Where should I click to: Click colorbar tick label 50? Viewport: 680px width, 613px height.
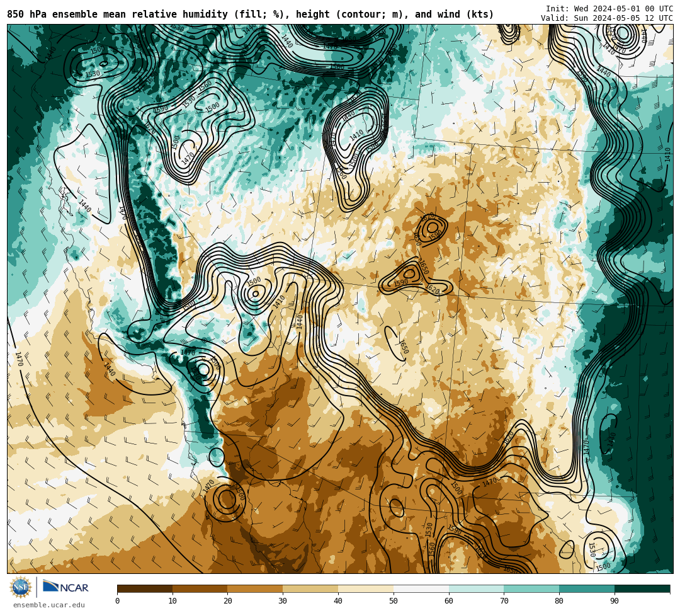(x=394, y=601)
